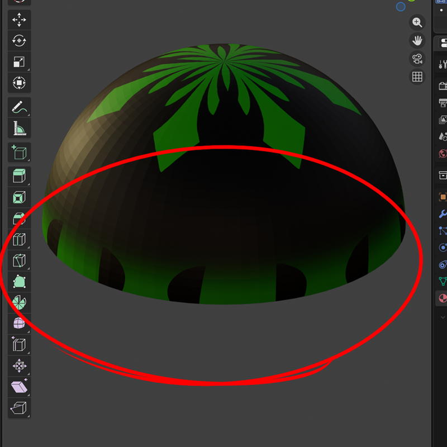Click the hand pan-view button
The image size is (447, 447).
point(417,40)
